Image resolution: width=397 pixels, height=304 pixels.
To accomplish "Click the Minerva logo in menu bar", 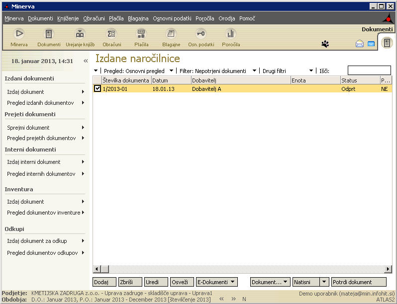I will 388,18.
